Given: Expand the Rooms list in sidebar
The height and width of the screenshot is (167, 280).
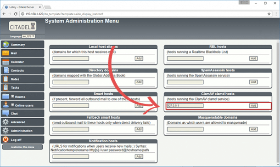Looking at the screenshot, I should coord(12,96).
